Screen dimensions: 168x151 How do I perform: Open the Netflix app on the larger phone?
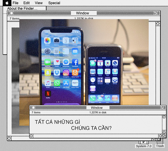pyautogui.click(x=48, y=93)
